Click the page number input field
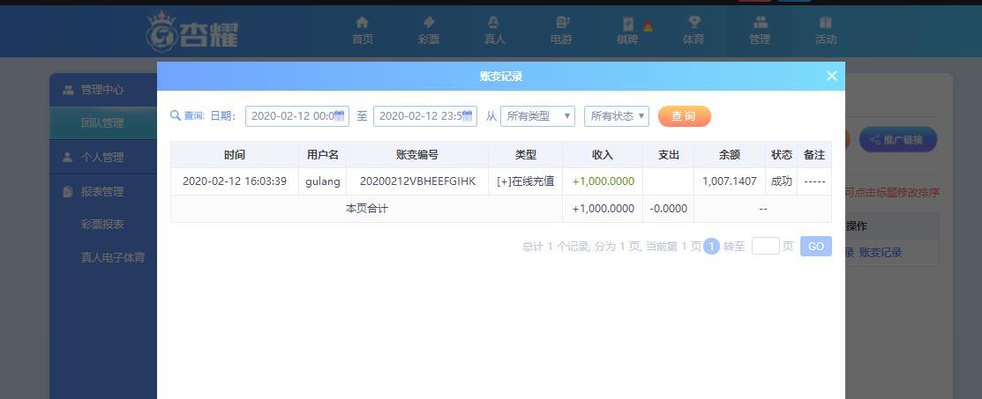This screenshot has width=982, height=399. (x=765, y=247)
